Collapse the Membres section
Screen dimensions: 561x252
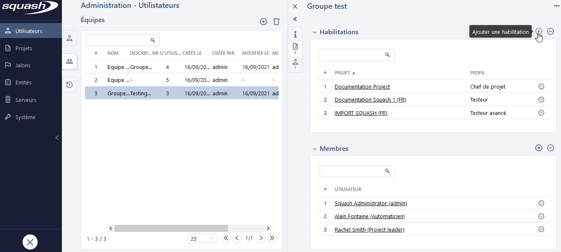point(315,149)
